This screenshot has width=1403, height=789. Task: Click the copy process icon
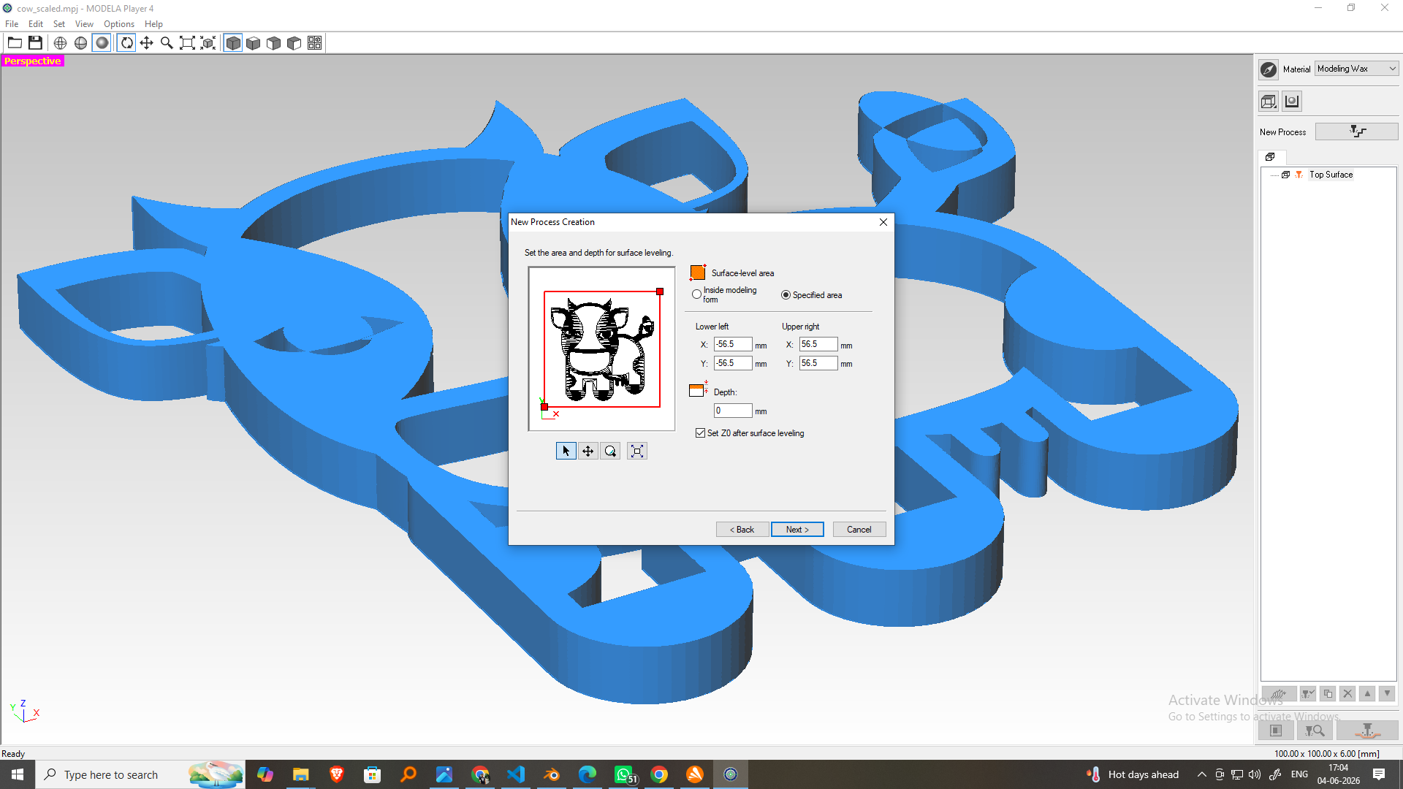pyautogui.click(x=1328, y=694)
